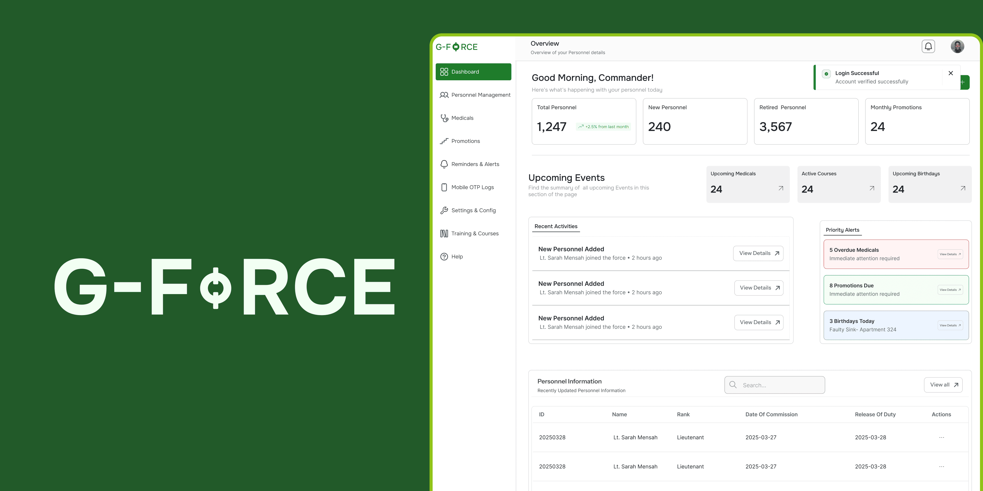Click the +2.5% from last month badge

point(603,127)
